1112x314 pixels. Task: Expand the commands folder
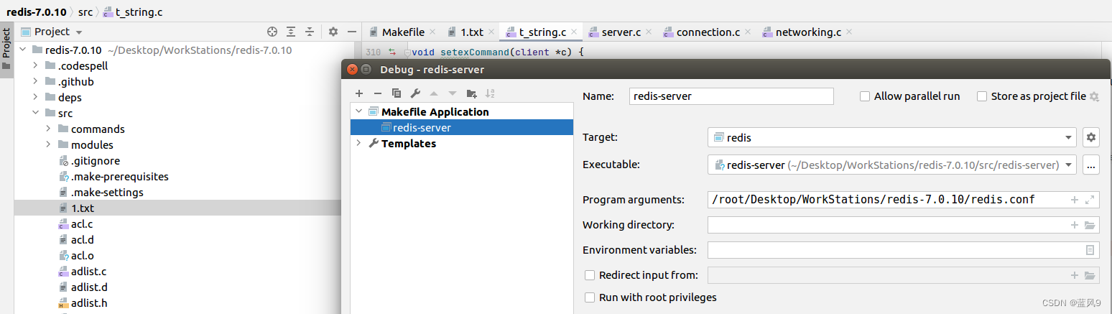pos(48,129)
